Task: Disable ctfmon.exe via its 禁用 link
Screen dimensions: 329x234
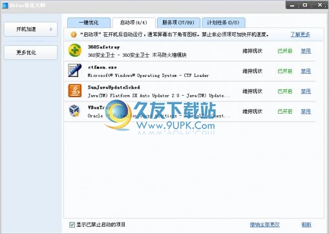Action: click(x=306, y=71)
